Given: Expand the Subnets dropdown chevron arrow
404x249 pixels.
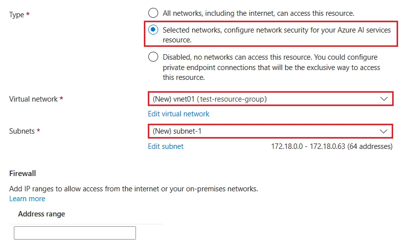Looking at the screenshot, I should (x=384, y=131).
